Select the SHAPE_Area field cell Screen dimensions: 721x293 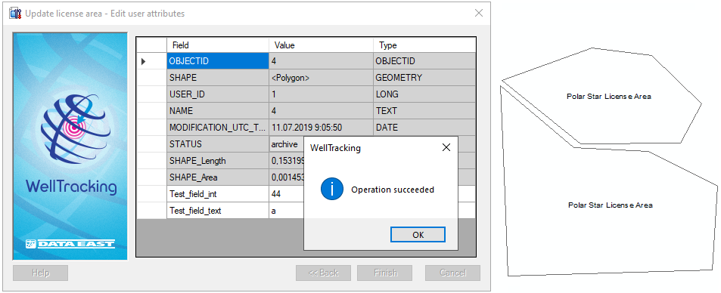click(x=217, y=177)
